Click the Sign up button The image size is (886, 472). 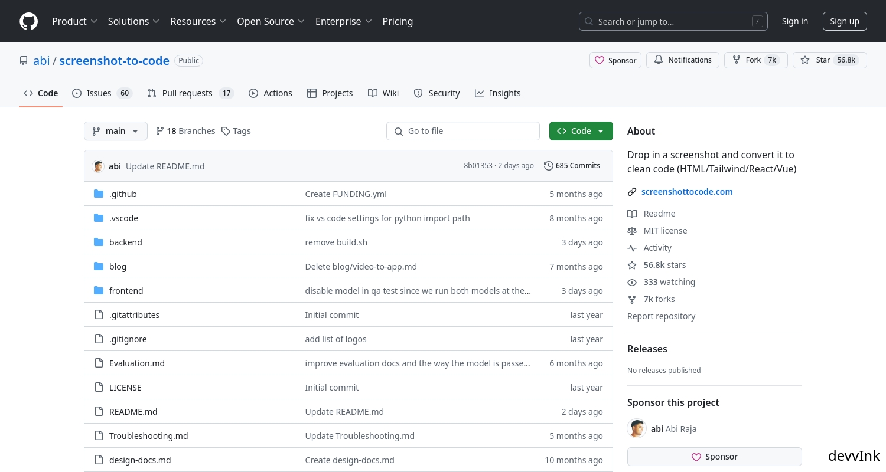[845, 21]
